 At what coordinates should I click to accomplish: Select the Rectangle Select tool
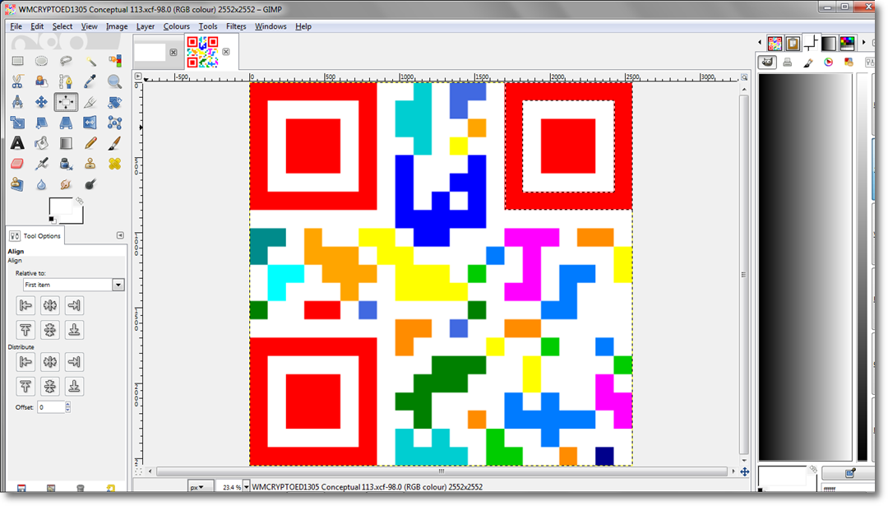[17, 61]
